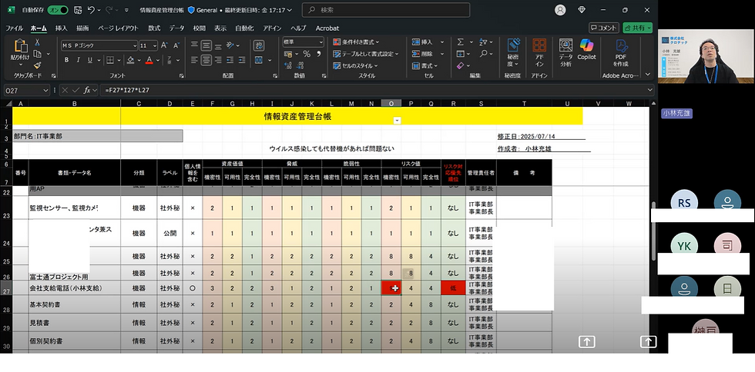Toggle Underline formatting
Viewport: 755px width, 372px height.
coord(89,60)
